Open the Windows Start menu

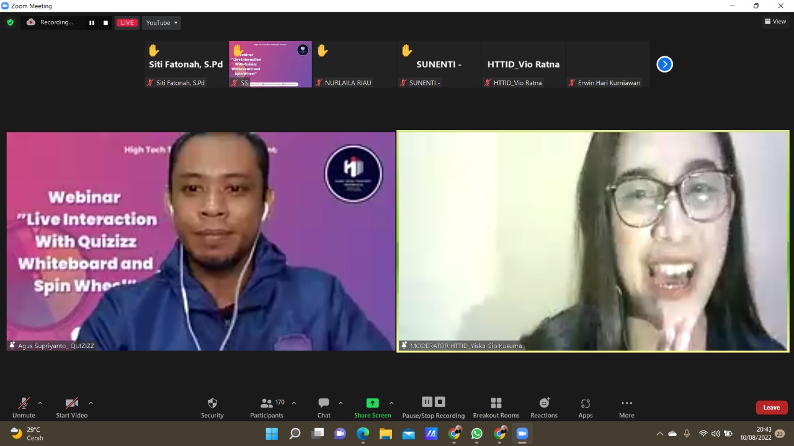click(272, 434)
